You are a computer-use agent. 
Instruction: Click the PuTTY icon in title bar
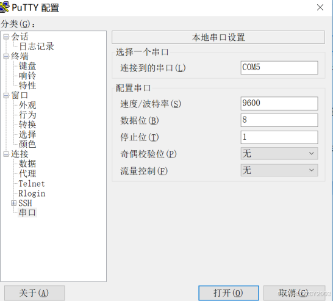point(4,7)
